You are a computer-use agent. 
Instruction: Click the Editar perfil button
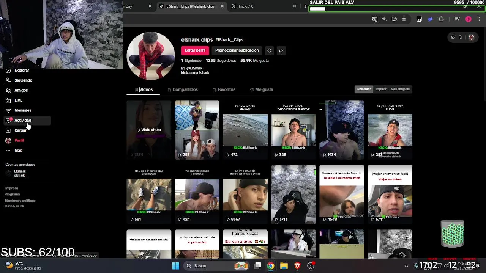click(x=195, y=50)
